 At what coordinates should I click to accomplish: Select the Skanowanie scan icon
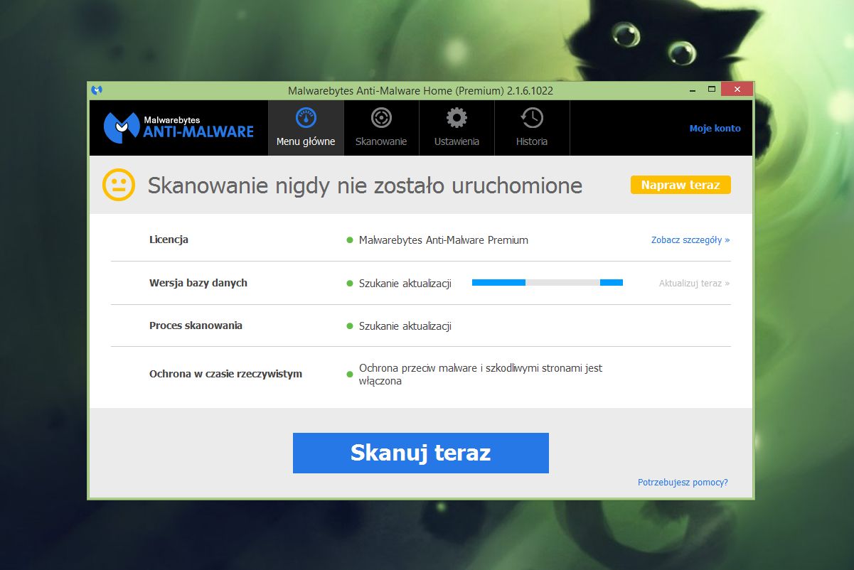[x=381, y=119]
